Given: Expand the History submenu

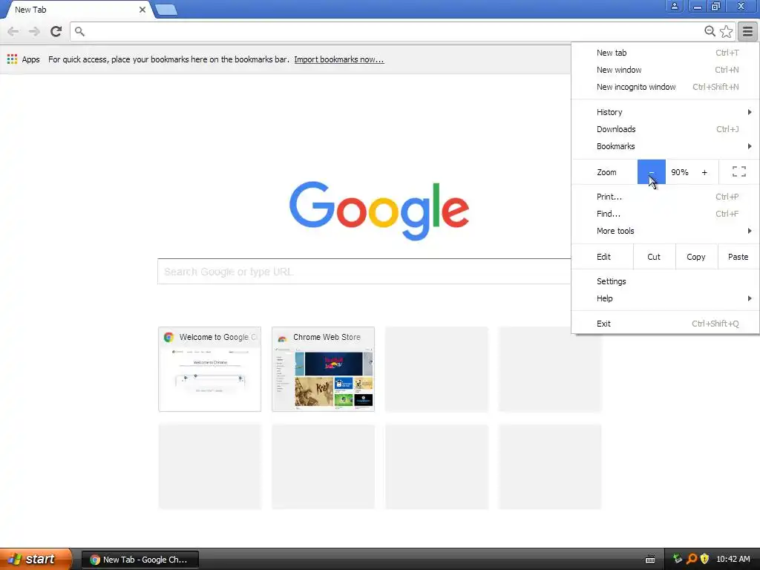Looking at the screenshot, I should tap(665, 112).
